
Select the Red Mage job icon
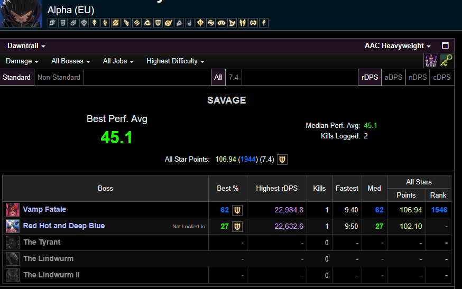pyautogui.click(x=190, y=23)
